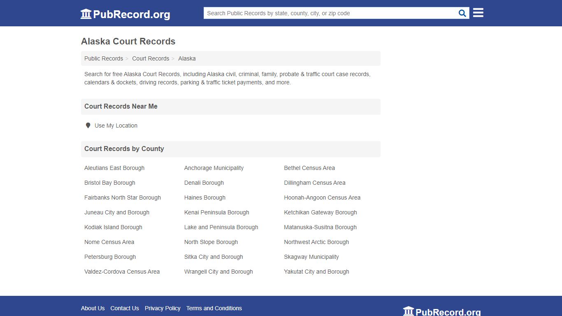562x316 pixels.
Task: Open Wrangell City and Borough records
Action: pos(218,272)
